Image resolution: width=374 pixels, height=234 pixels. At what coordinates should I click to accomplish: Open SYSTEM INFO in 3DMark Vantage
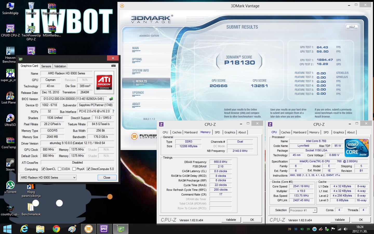click(141, 70)
